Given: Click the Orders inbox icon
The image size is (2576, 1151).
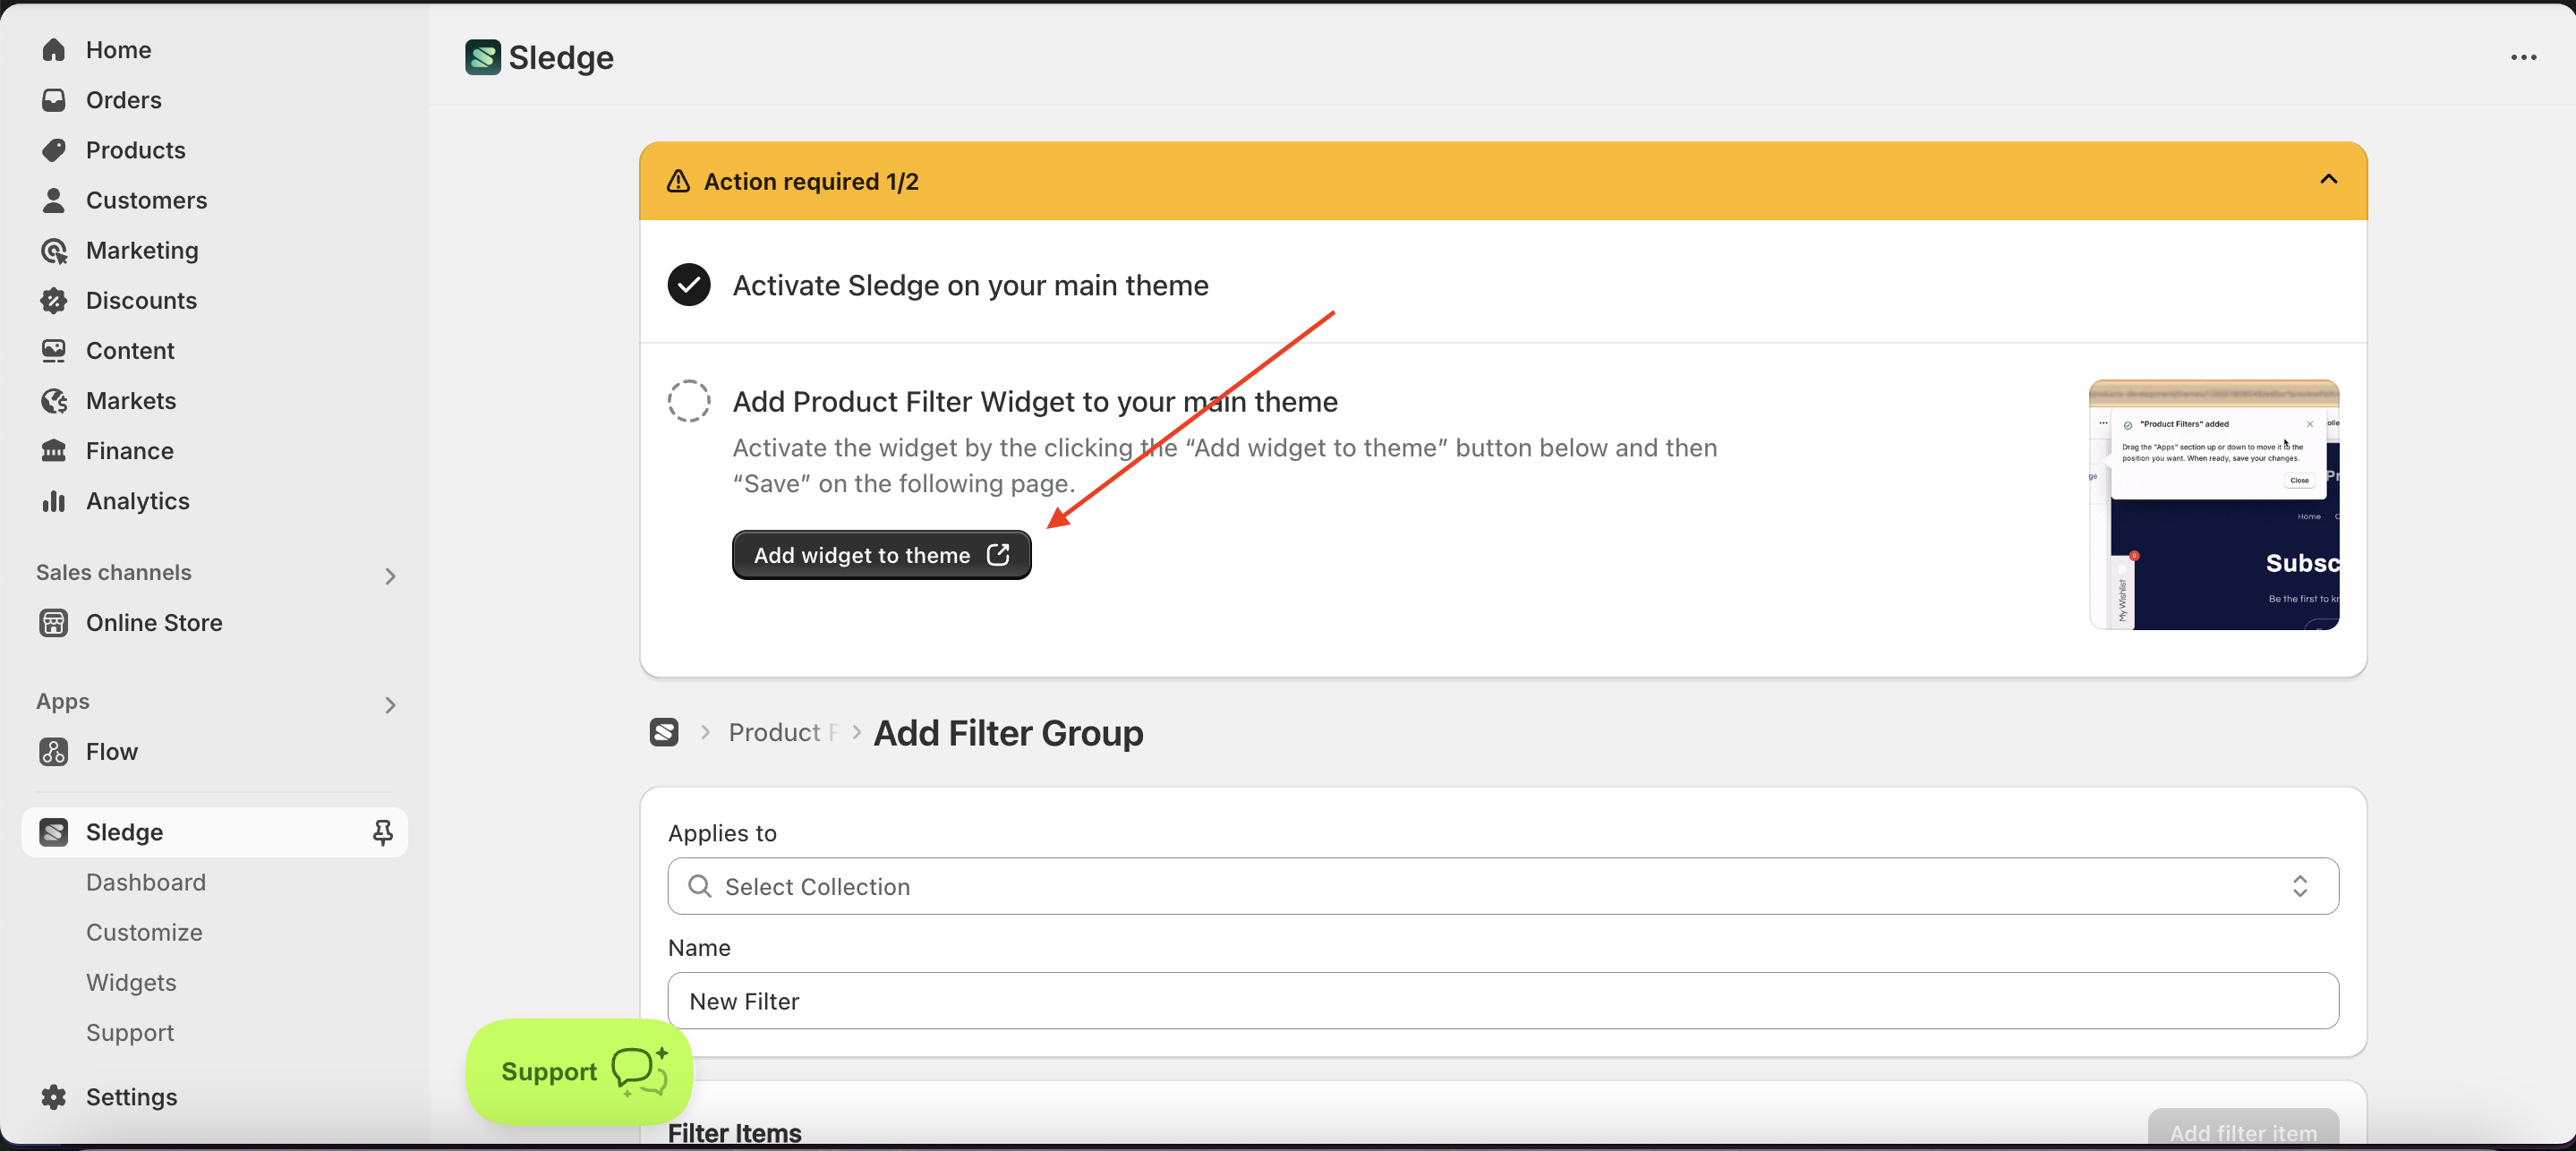Looking at the screenshot, I should (x=54, y=100).
